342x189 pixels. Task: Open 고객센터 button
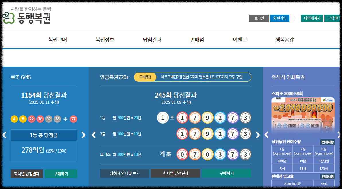tap(332, 18)
